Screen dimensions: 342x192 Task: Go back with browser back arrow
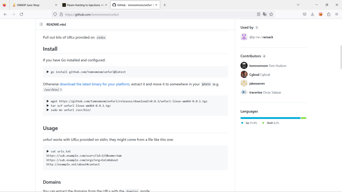pos(5,14)
